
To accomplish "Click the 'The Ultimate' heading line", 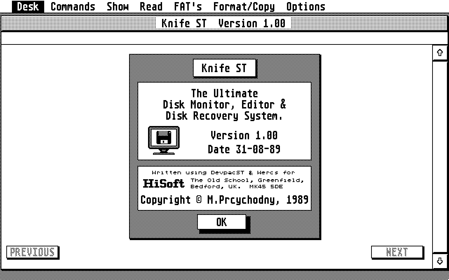I will pos(224,93).
